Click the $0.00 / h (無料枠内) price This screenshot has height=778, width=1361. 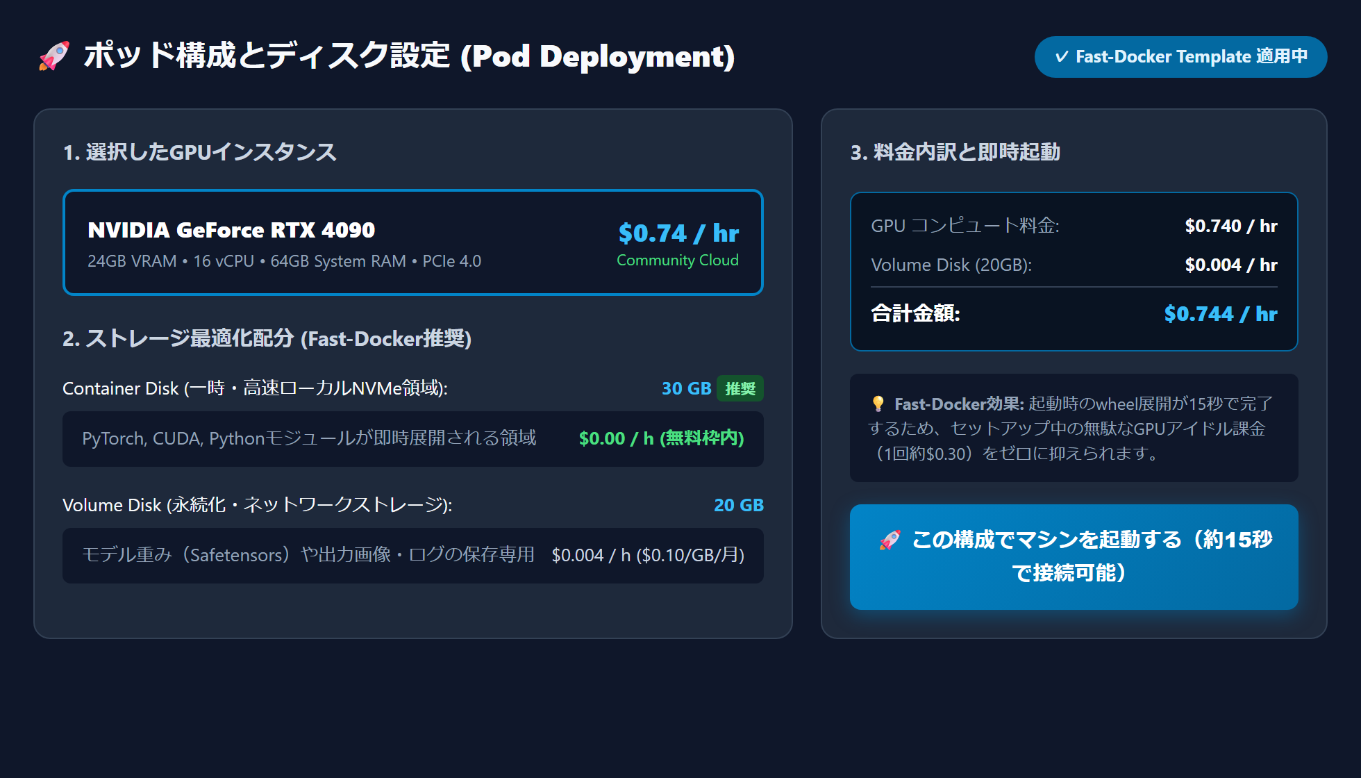(x=661, y=438)
